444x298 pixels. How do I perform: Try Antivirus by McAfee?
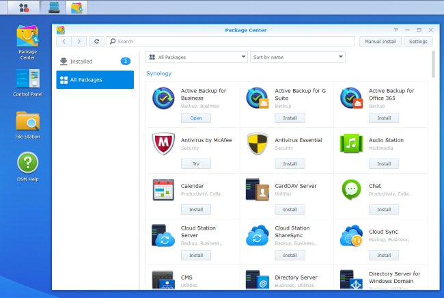pos(196,164)
